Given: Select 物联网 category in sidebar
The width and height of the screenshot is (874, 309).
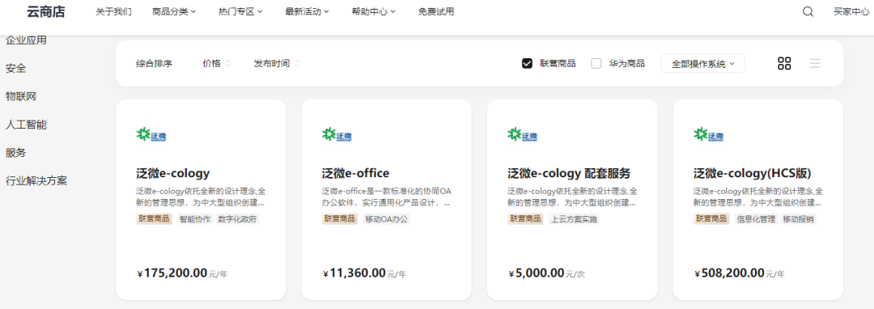Looking at the screenshot, I should point(21,96).
